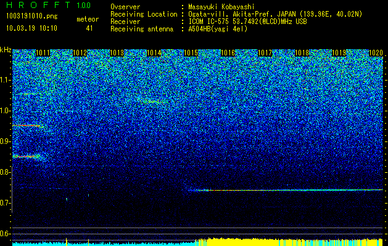Viewport: 388px width, 246px height.
Task: Click the 1019 time marker
Action: (339, 53)
